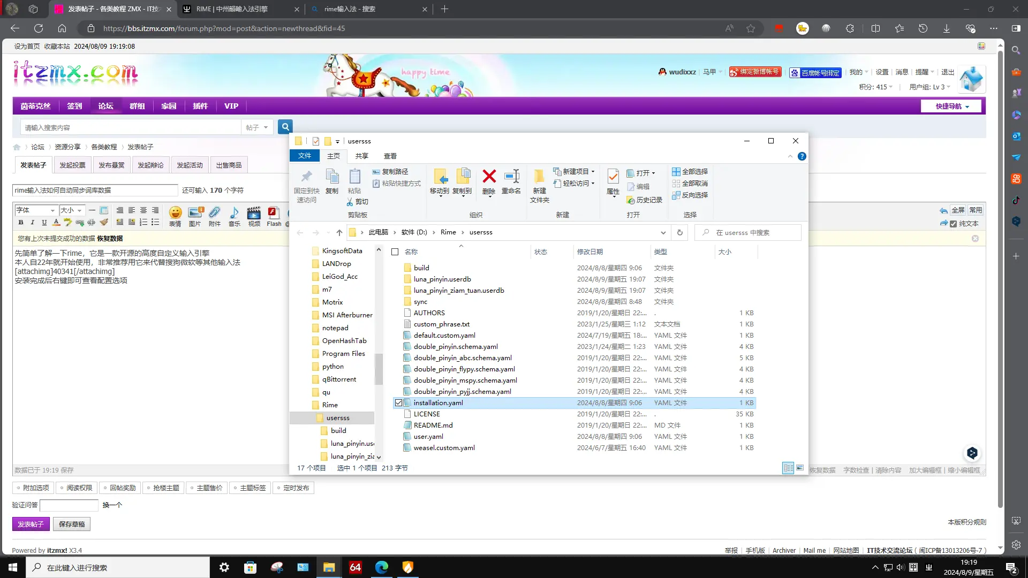Screen dimensions: 1028x578
Task: Expand the 打开 dropdown in Explorer ribbon
Action: [x=653, y=173]
